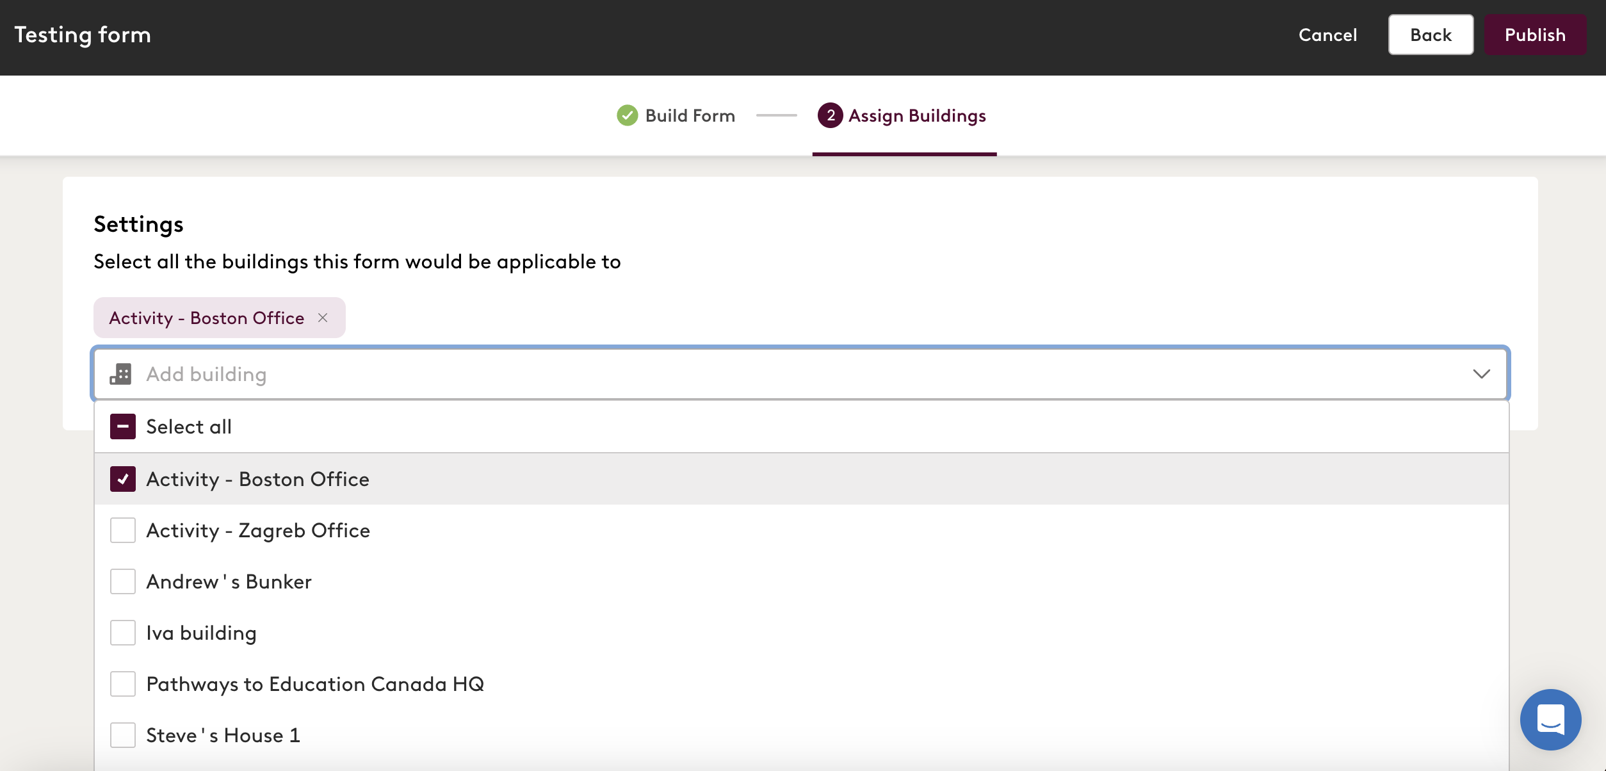Click the Select all label
Screen dimensions: 1606x771
[189, 426]
